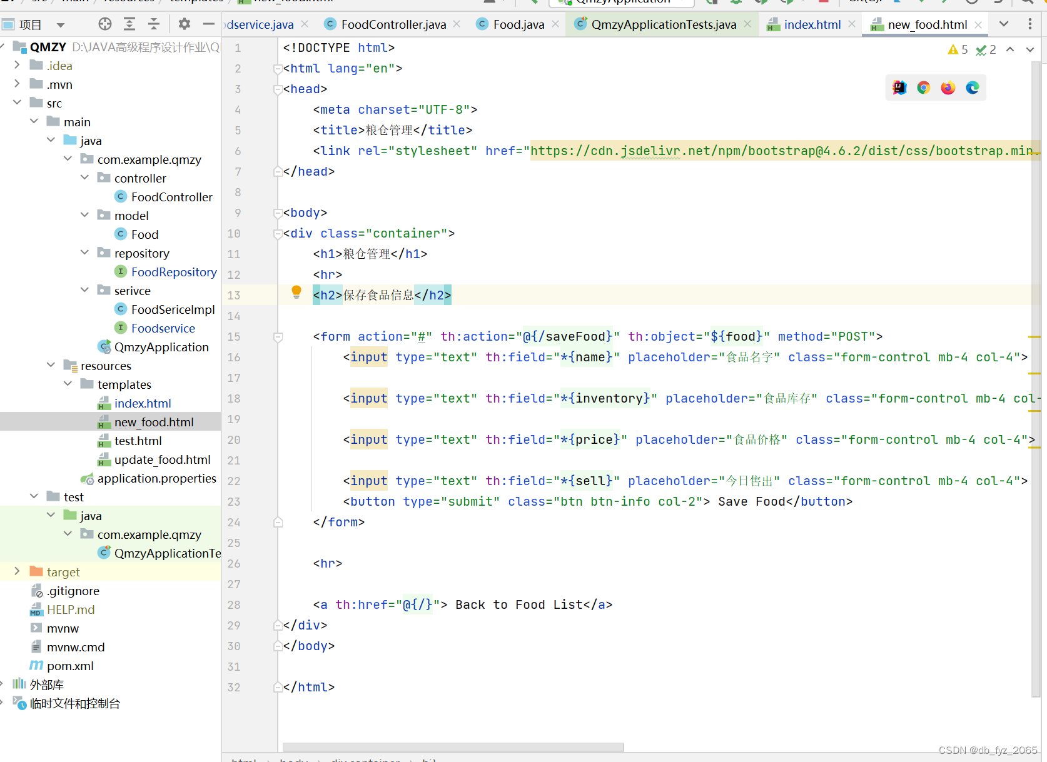Open mvnw.cmd file in tree
Image resolution: width=1047 pixels, height=762 pixels.
click(68, 647)
